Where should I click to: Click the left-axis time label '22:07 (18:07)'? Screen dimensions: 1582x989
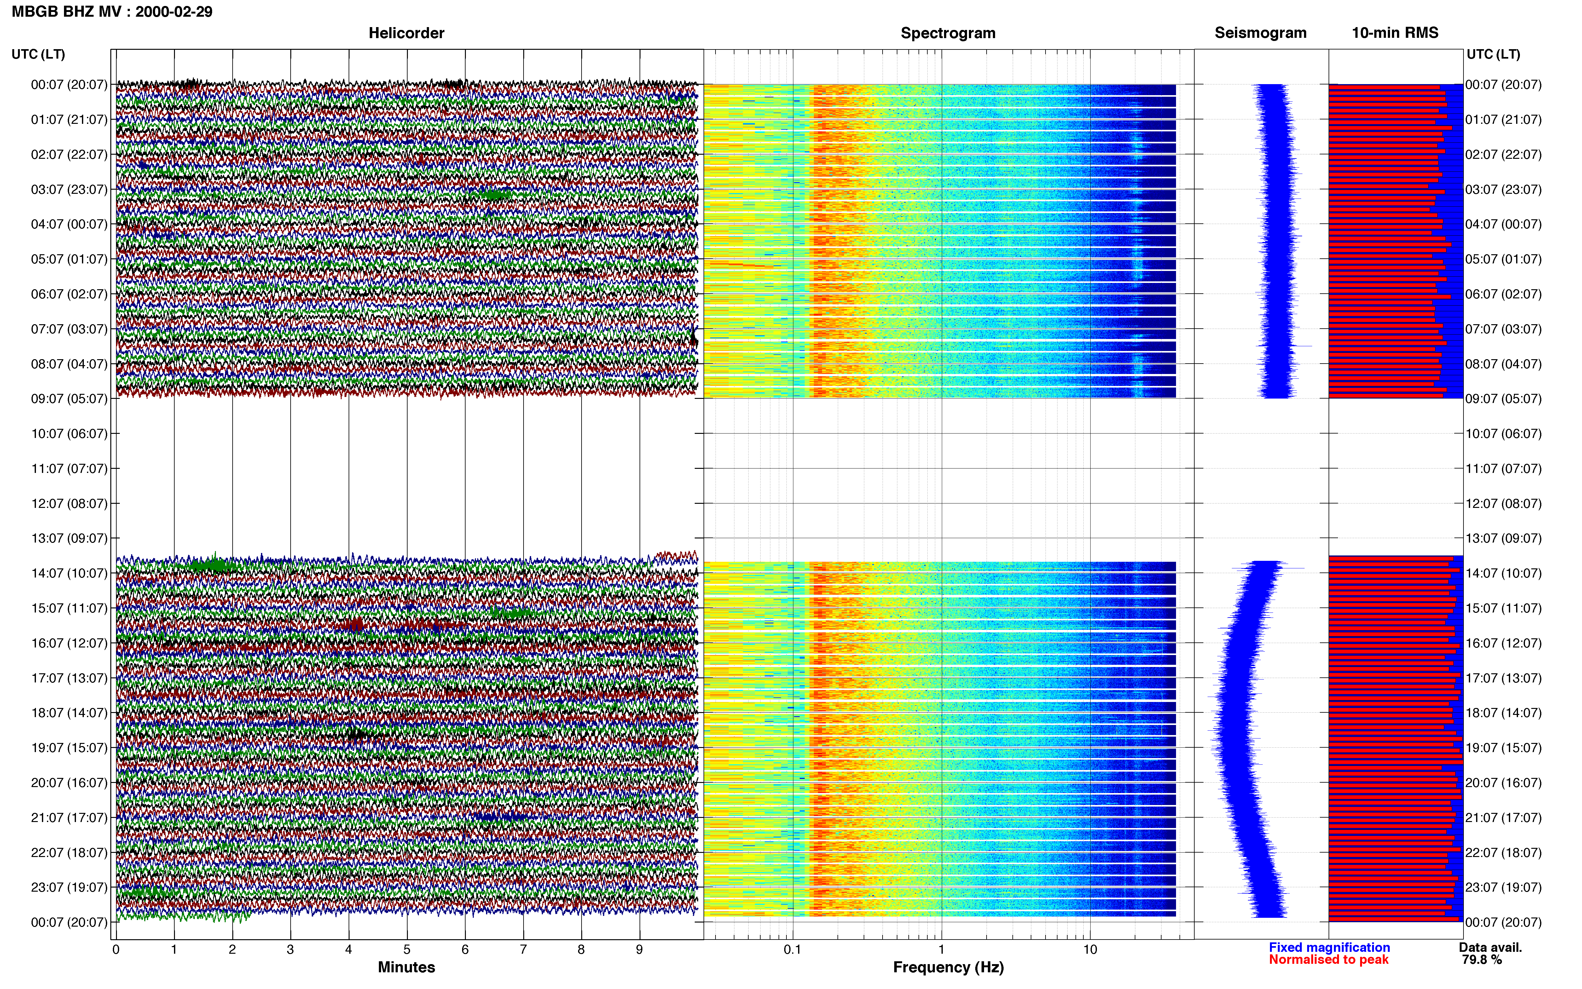(x=69, y=852)
